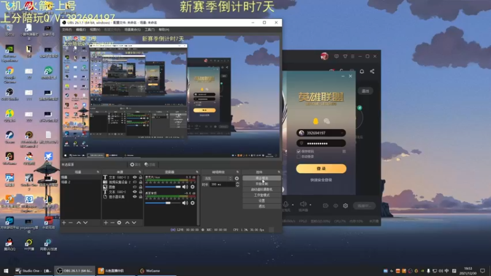Open the 淡出 transition dropdown

(x=218, y=178)
